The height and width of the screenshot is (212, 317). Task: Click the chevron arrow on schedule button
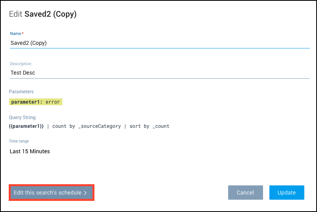pyautogui.click(x=85, y=193)
